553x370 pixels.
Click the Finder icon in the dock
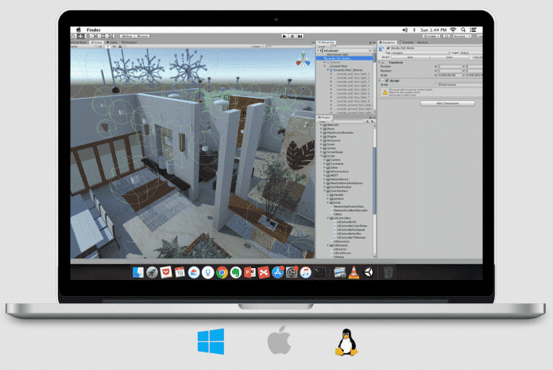(x=138, y=272)
